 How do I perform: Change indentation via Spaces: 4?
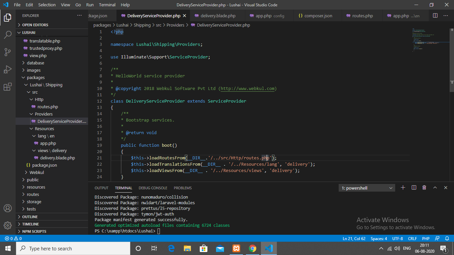tap(379, 238)
